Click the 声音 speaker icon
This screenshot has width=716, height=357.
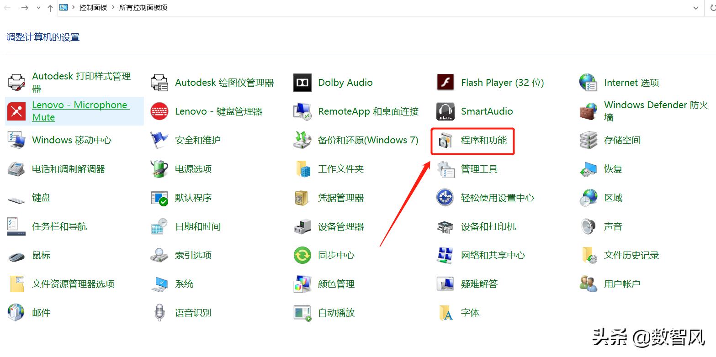pos(589,226)
